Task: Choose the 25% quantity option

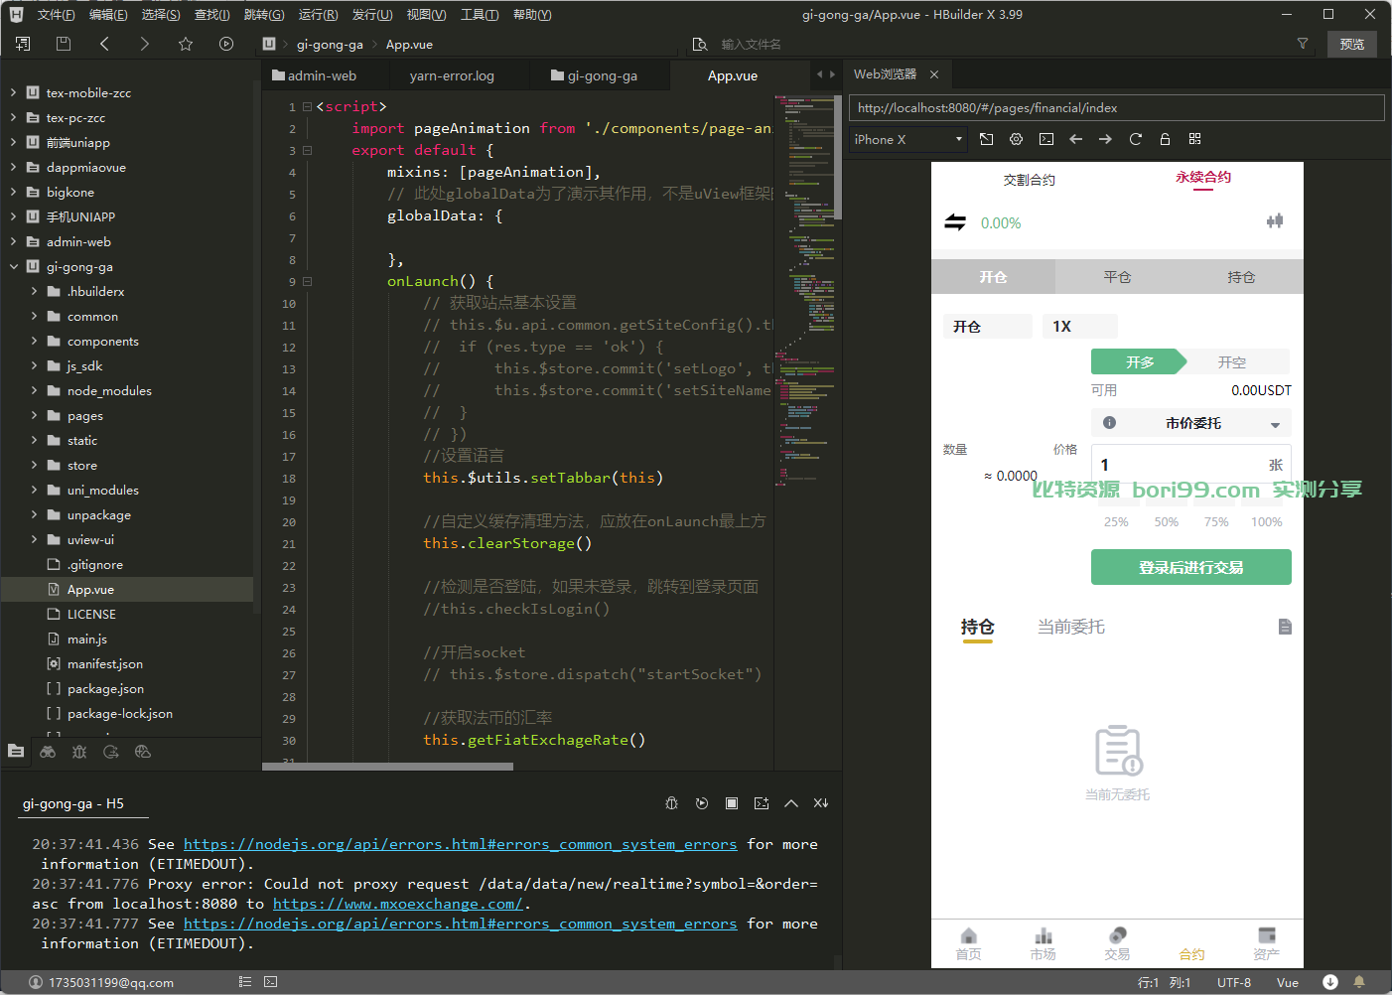Action: (1116, 522)
